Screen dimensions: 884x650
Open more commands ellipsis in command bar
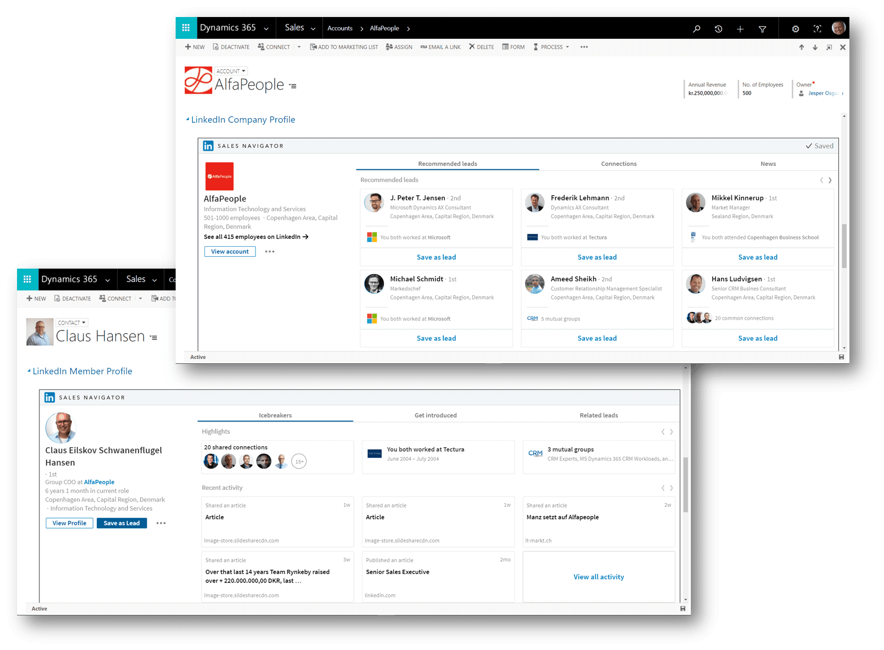pyautogui.click(x=584, y=47)
